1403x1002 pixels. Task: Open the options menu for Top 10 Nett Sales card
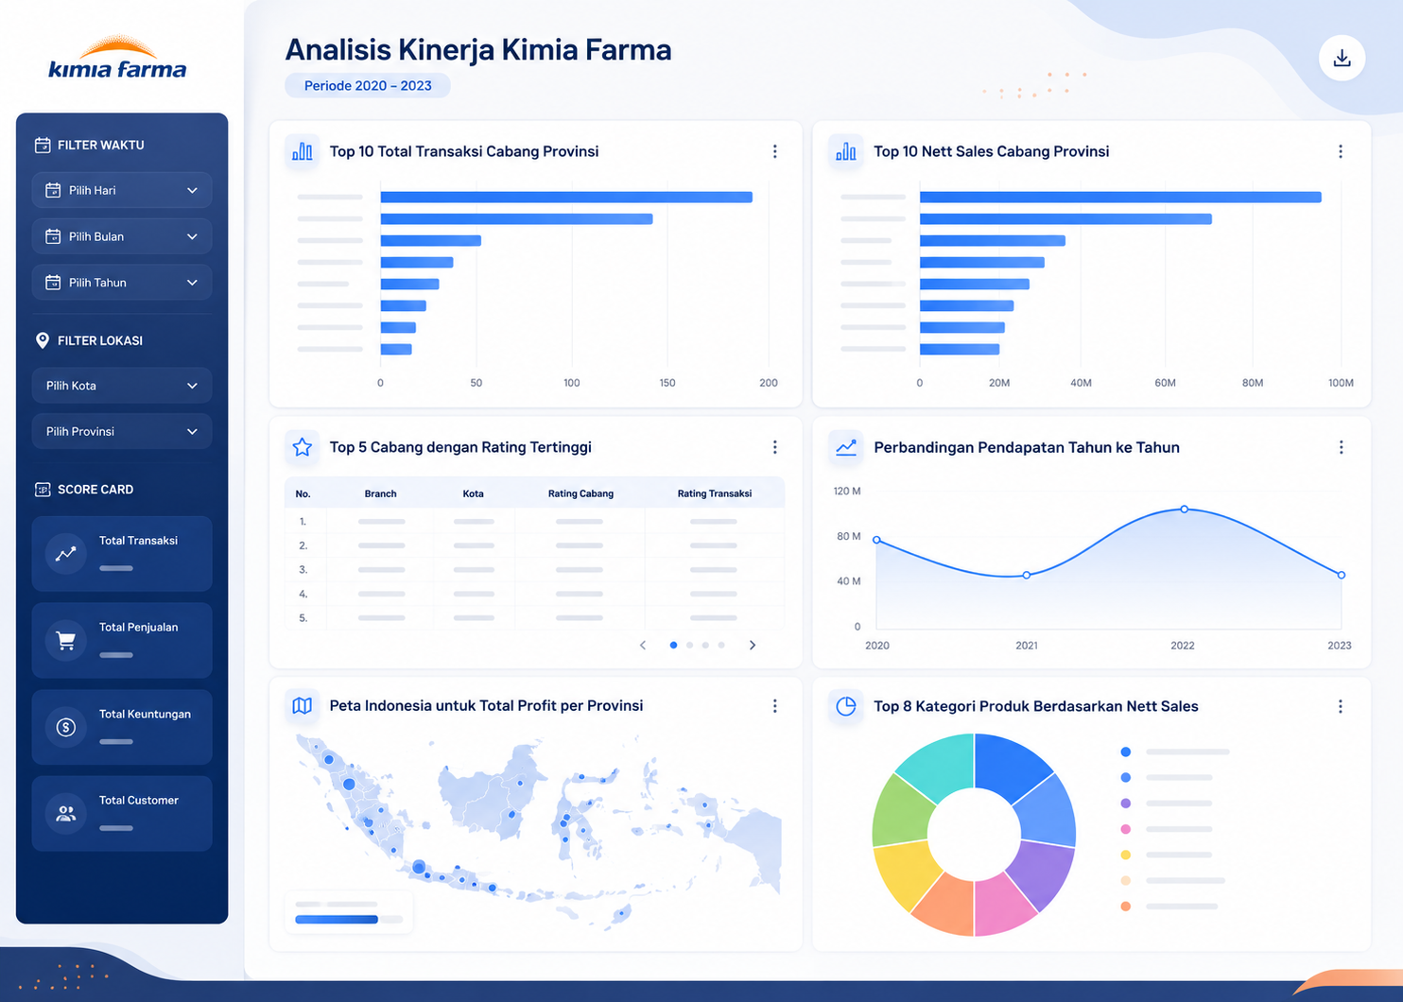(1341, 151)
